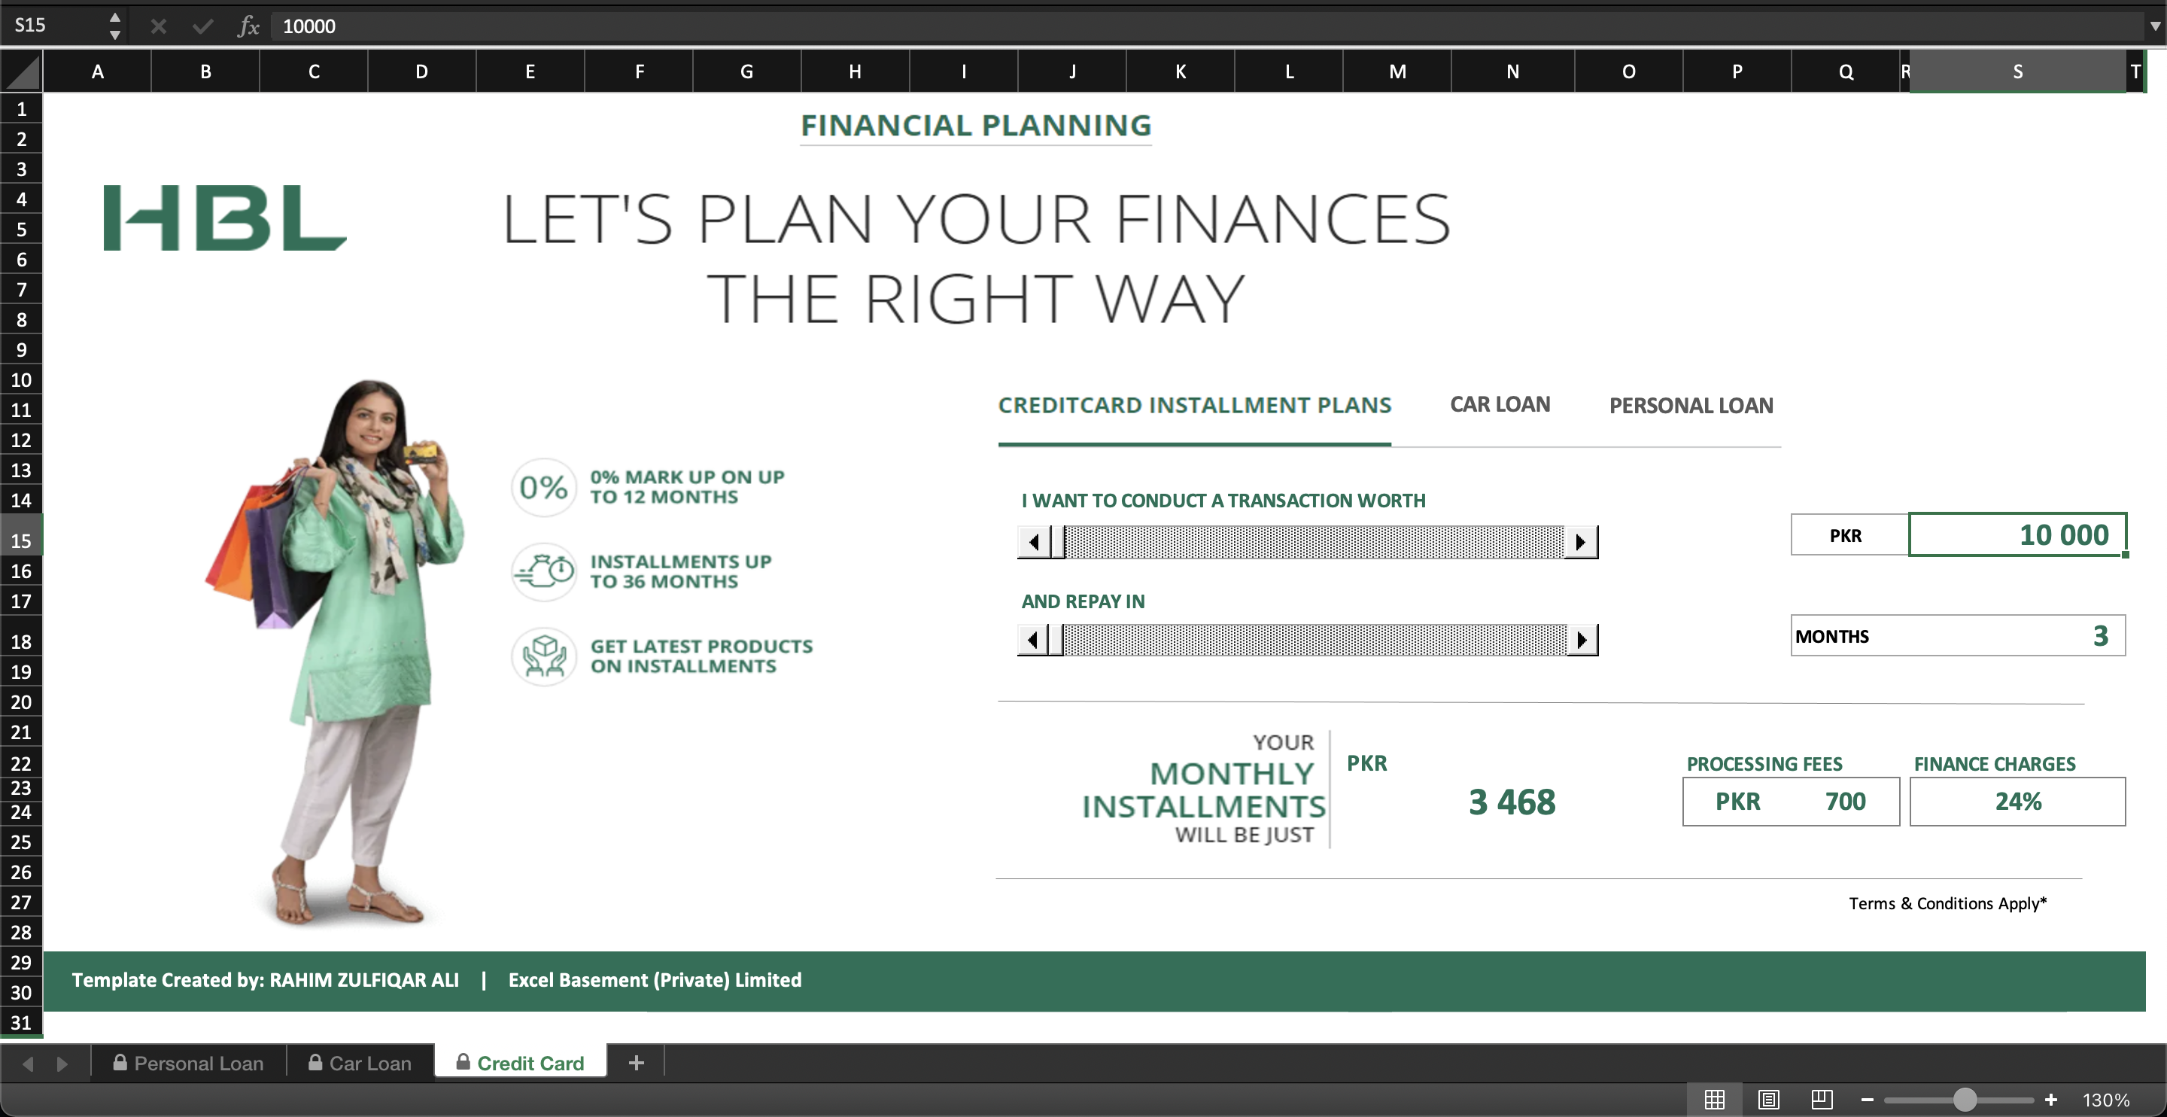Select column M header
Screen dimensions: 2167x1117
[x=1397, y=72]
